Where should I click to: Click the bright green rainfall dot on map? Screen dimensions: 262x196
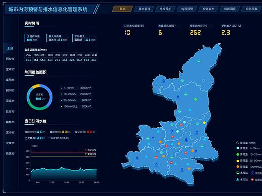click(x=195, y=100)
